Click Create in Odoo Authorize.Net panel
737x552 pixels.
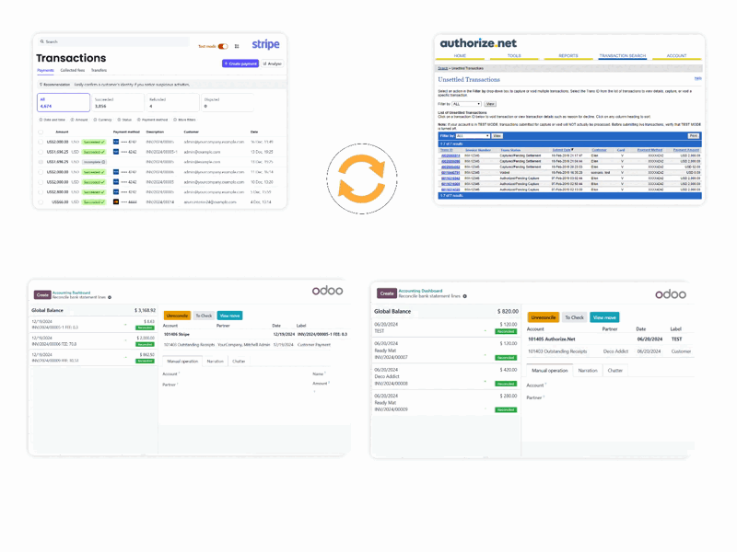[387, 293]
